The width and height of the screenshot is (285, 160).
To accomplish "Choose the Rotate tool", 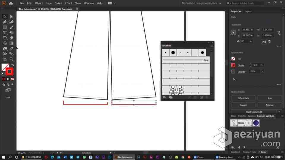I will click(x=5, y=38).
